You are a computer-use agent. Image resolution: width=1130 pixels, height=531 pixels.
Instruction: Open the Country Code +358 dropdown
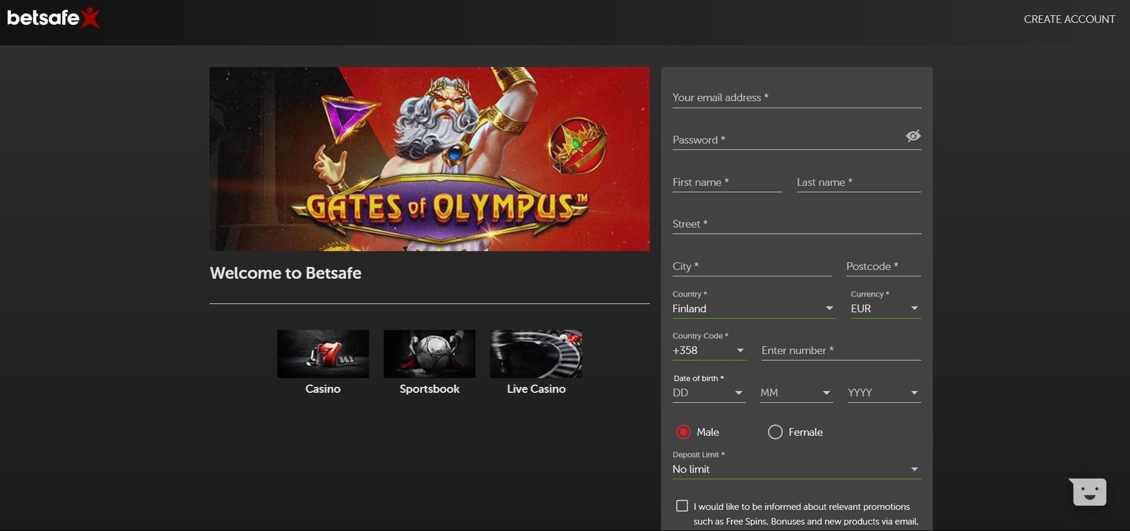pyautogui.click(x=709, y=351)
